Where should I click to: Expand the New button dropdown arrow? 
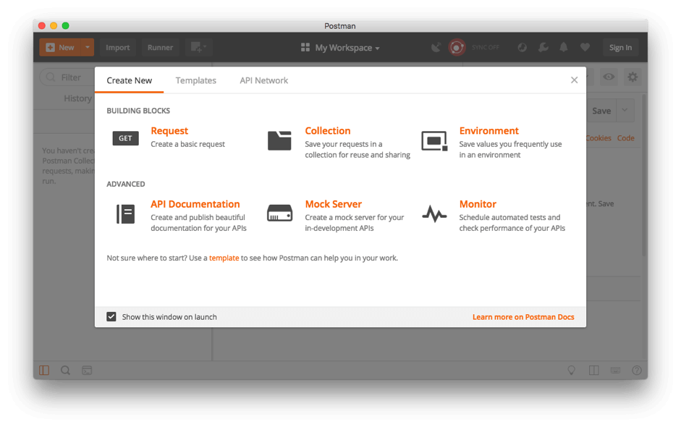pyautogui.click(x=88, y=48)
